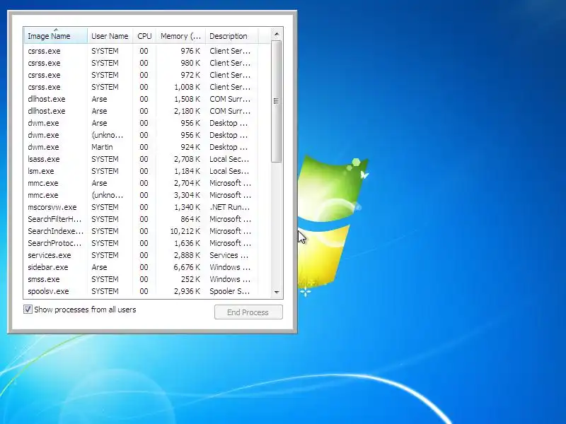This screenshot has height=424, width=566.
Task: Select mmc.exe using 3,304 K
Action: [x=147, y=195]
